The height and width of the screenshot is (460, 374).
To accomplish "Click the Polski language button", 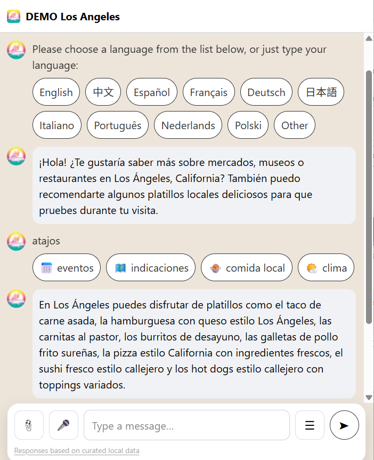I will point(248,125).
